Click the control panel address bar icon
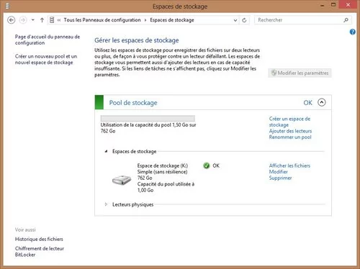This screenshot has width=360, height=269. click(x=52, y=20)
